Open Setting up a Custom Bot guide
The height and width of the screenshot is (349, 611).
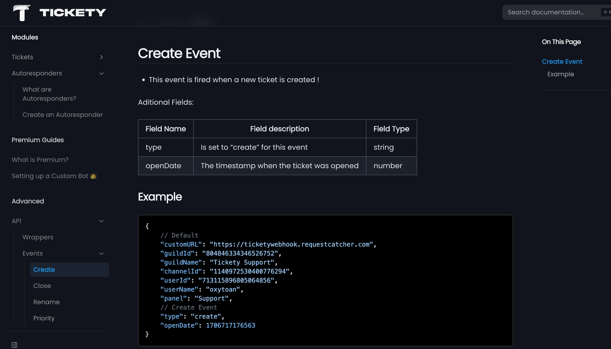pyautogui.click(x=54, y=176)
